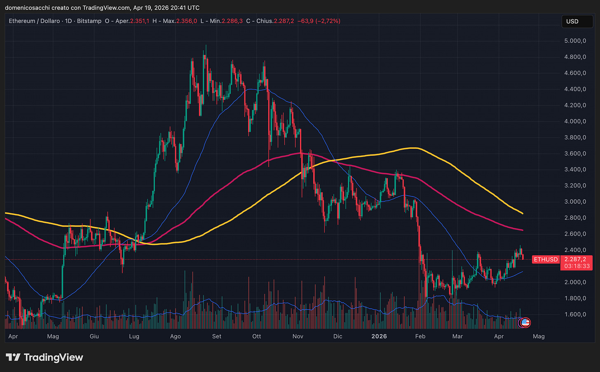This screenshot has width=600, height=372.
Task: Click the 1.800,0 price axis label
Action: point(575,298)
